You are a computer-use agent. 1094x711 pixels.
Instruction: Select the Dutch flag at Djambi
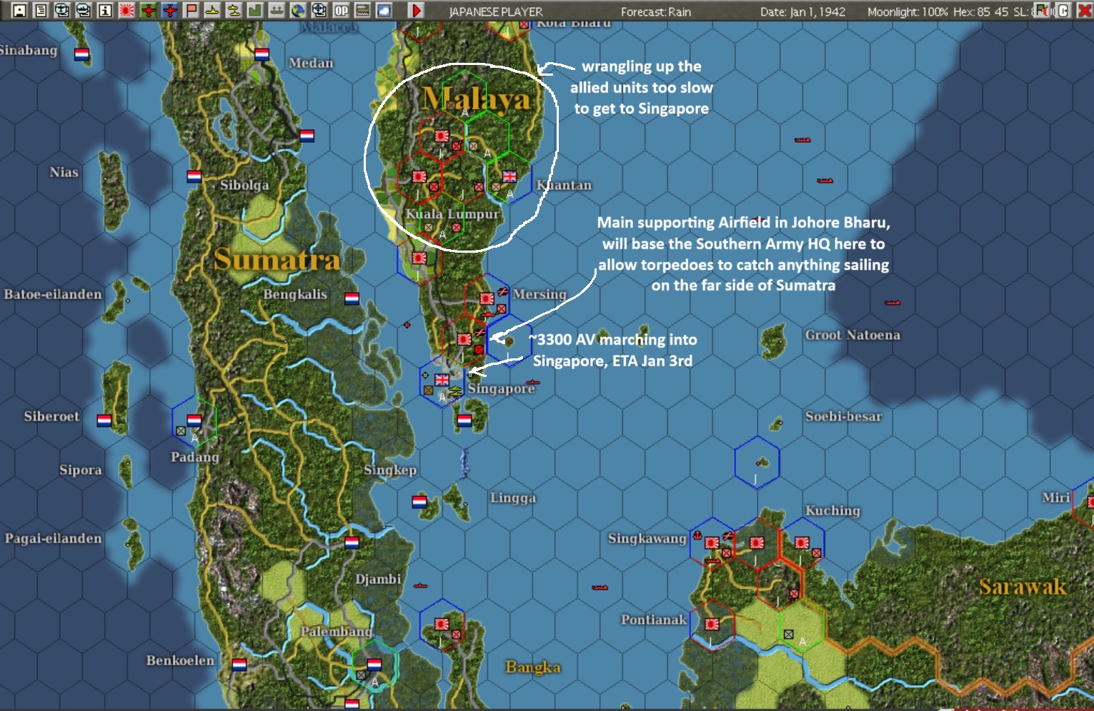point(352,543)
